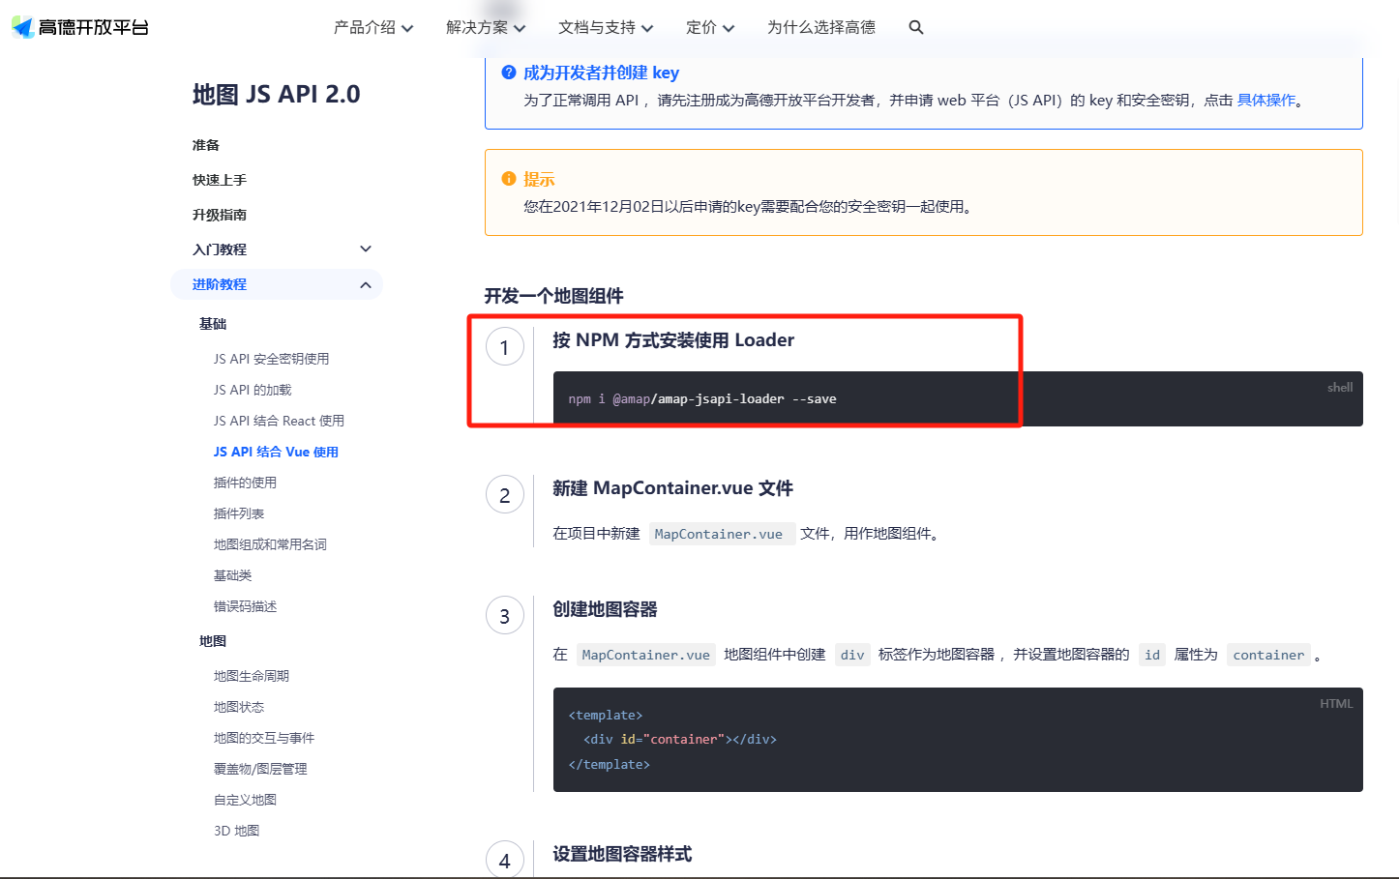Go to 为什么选择高德 page
The image size is (1399, 879).
(x=821, y=27)
